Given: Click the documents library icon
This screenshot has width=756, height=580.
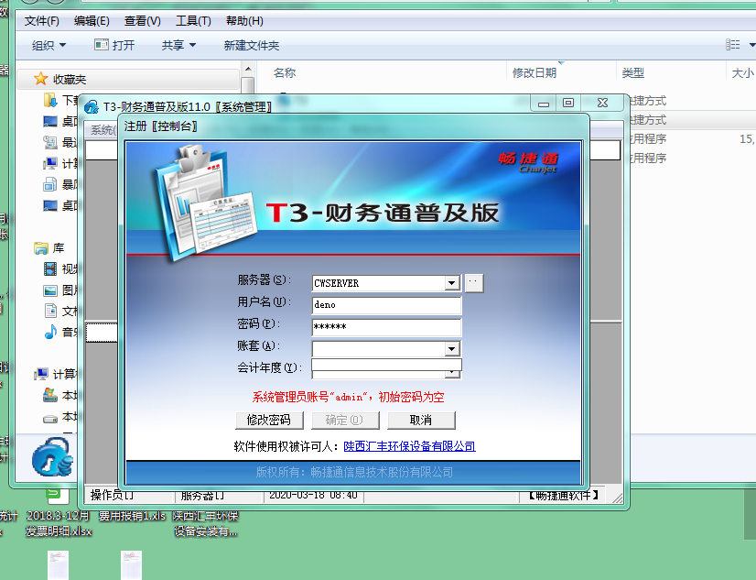Looking at the screenshot, I should pyautogui.click(x=50, y=311).
